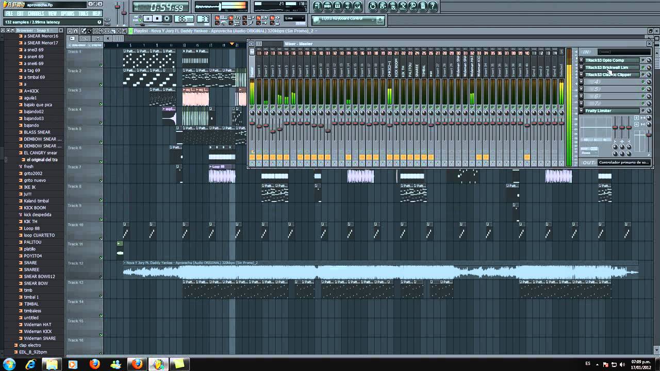The height and width of the screenshot is (371, 660).
Task: Toggle effect slot 4 enable light
Action: point(643,82)
